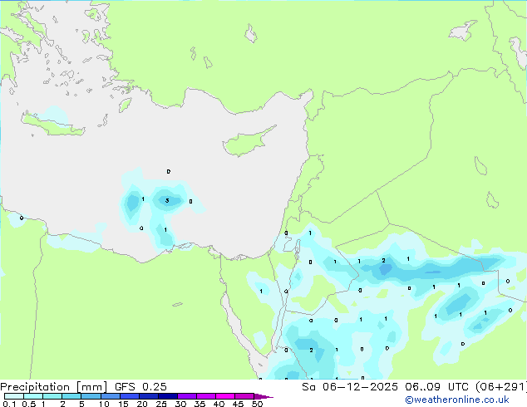Screen dimensions: 527x407
Task: Click the legend color box between 2 and 5
Action: click(71, 396)
